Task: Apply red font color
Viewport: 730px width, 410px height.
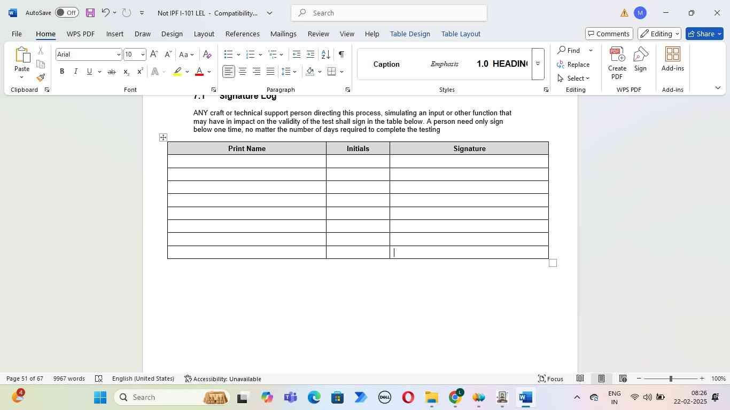Action: pos(199,72)
